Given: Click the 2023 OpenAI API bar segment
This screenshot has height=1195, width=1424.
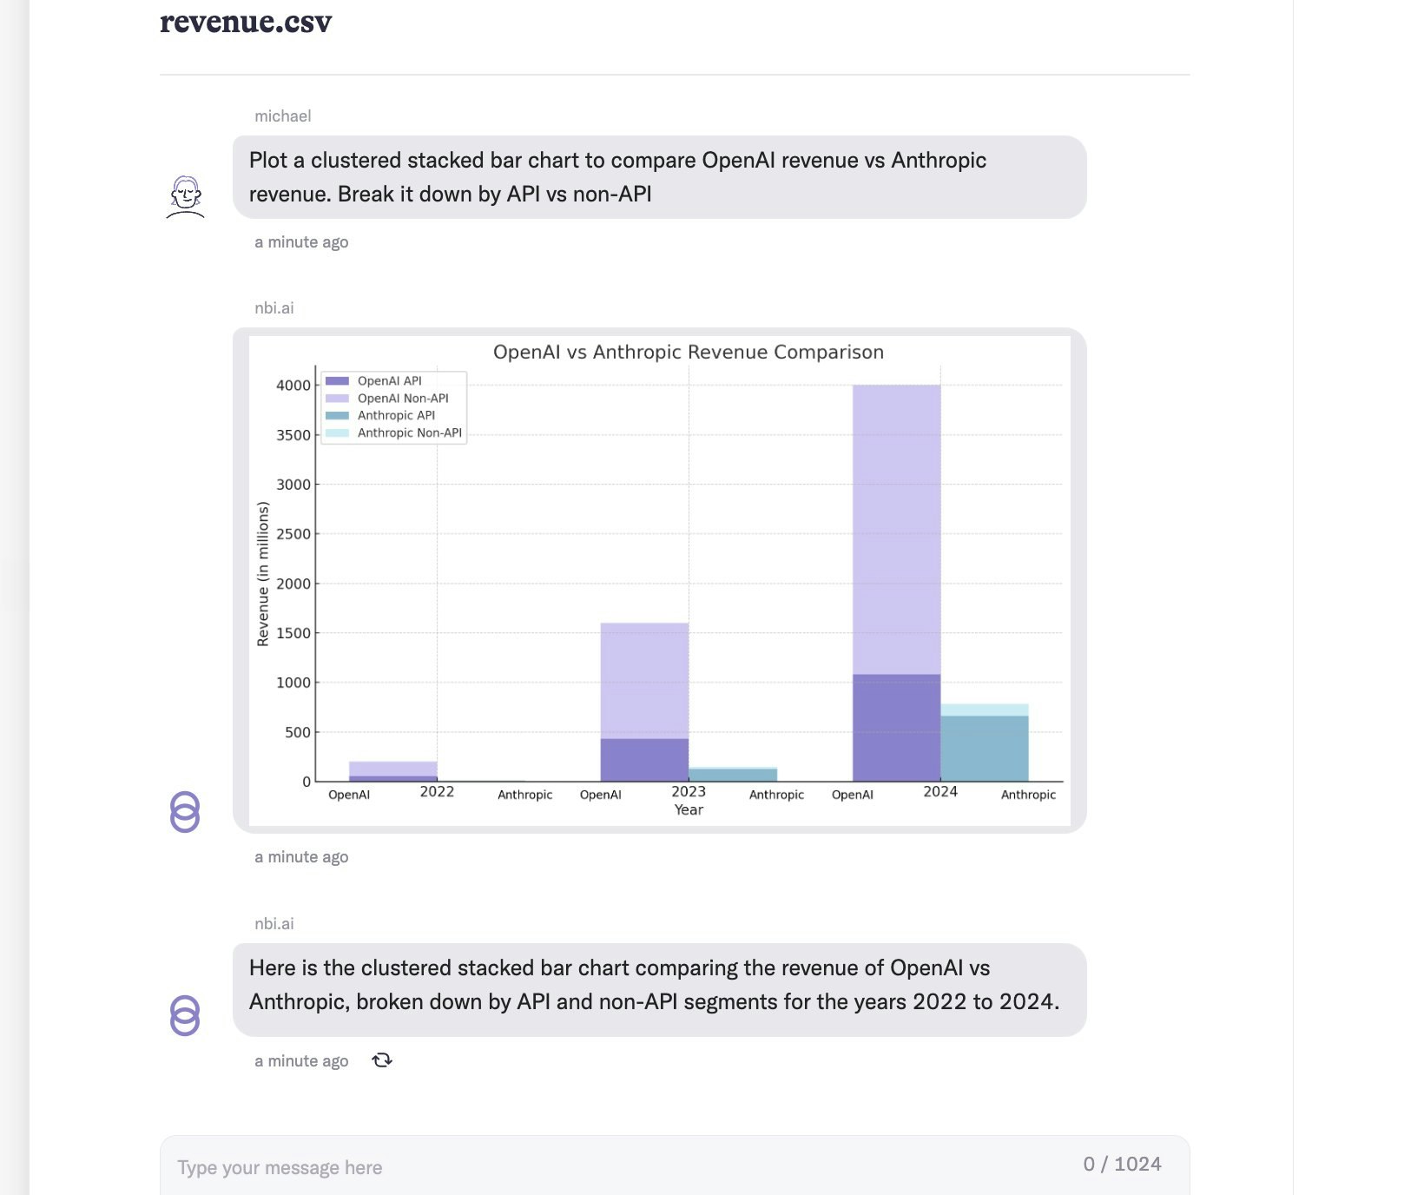Looking at the screenshot, I should pyautogui.click(x=644, y=760).
